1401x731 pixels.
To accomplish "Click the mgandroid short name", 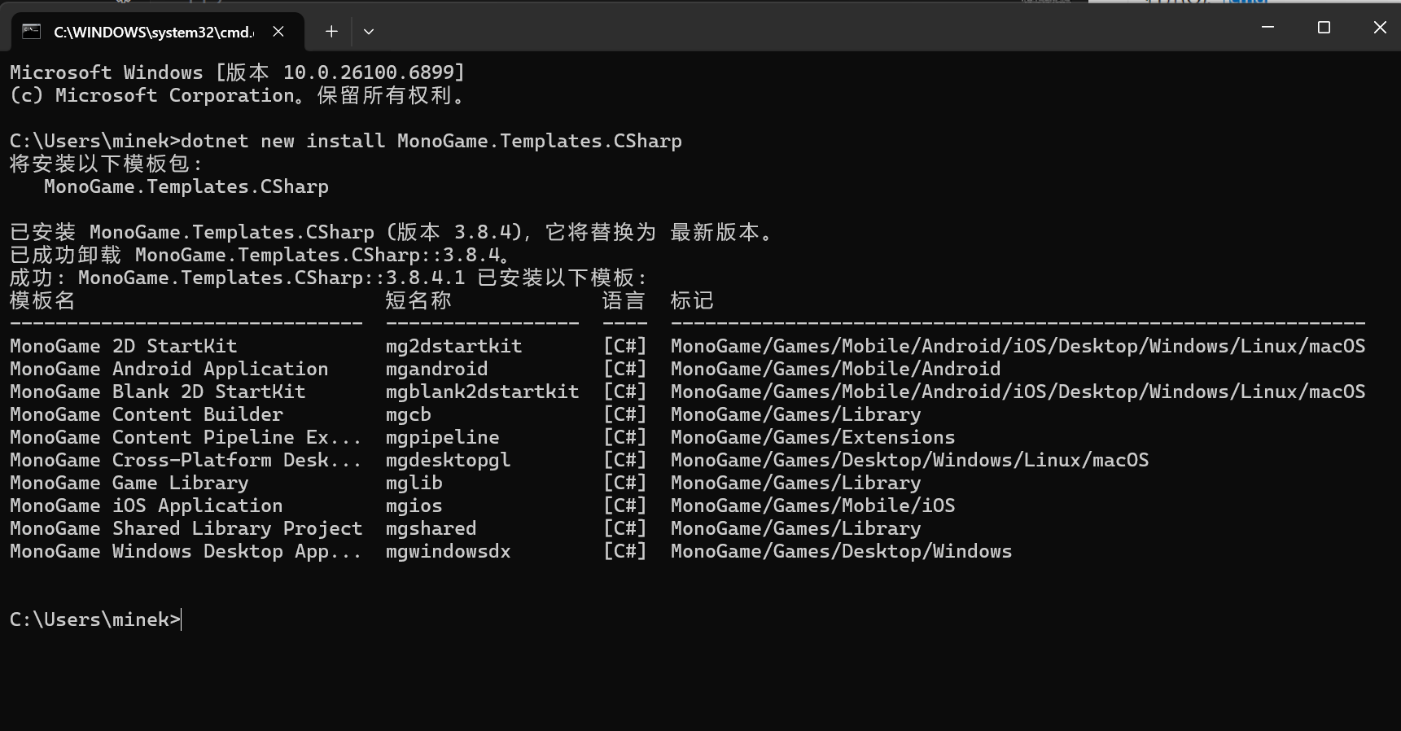I will (437, 369).
